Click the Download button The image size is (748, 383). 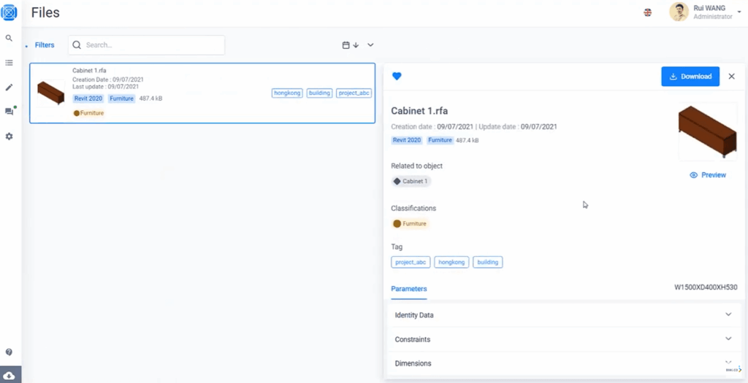pos(690,76)
